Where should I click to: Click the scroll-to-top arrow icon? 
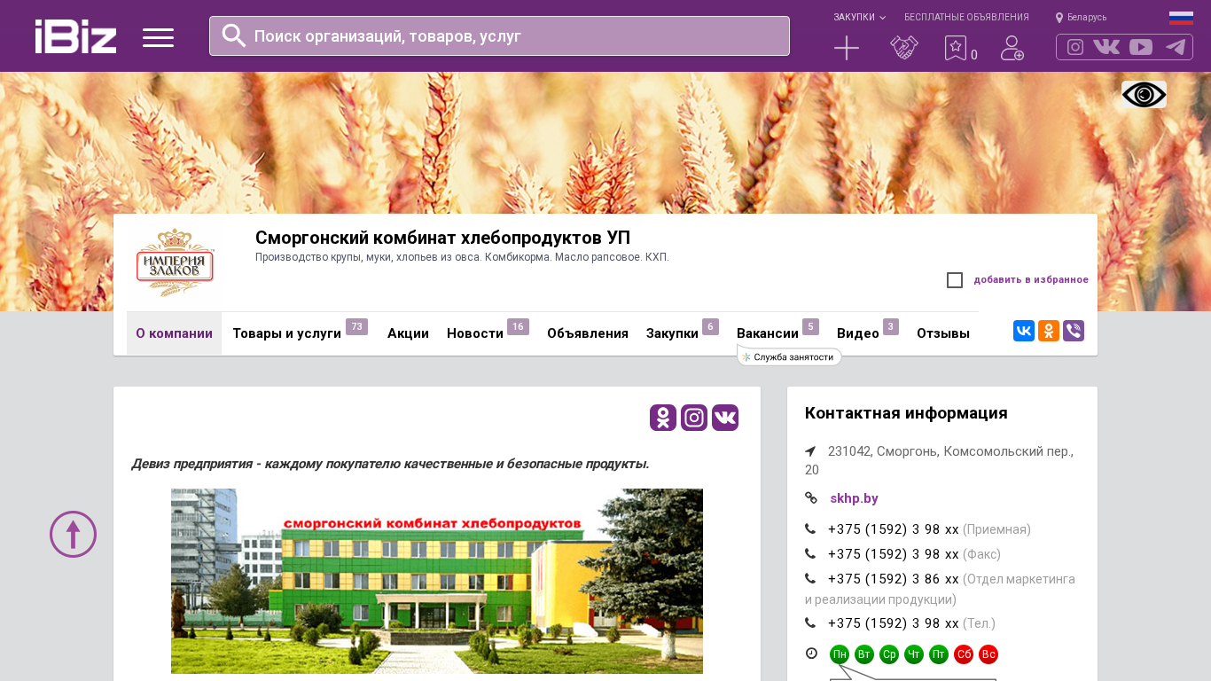(73, 534)
